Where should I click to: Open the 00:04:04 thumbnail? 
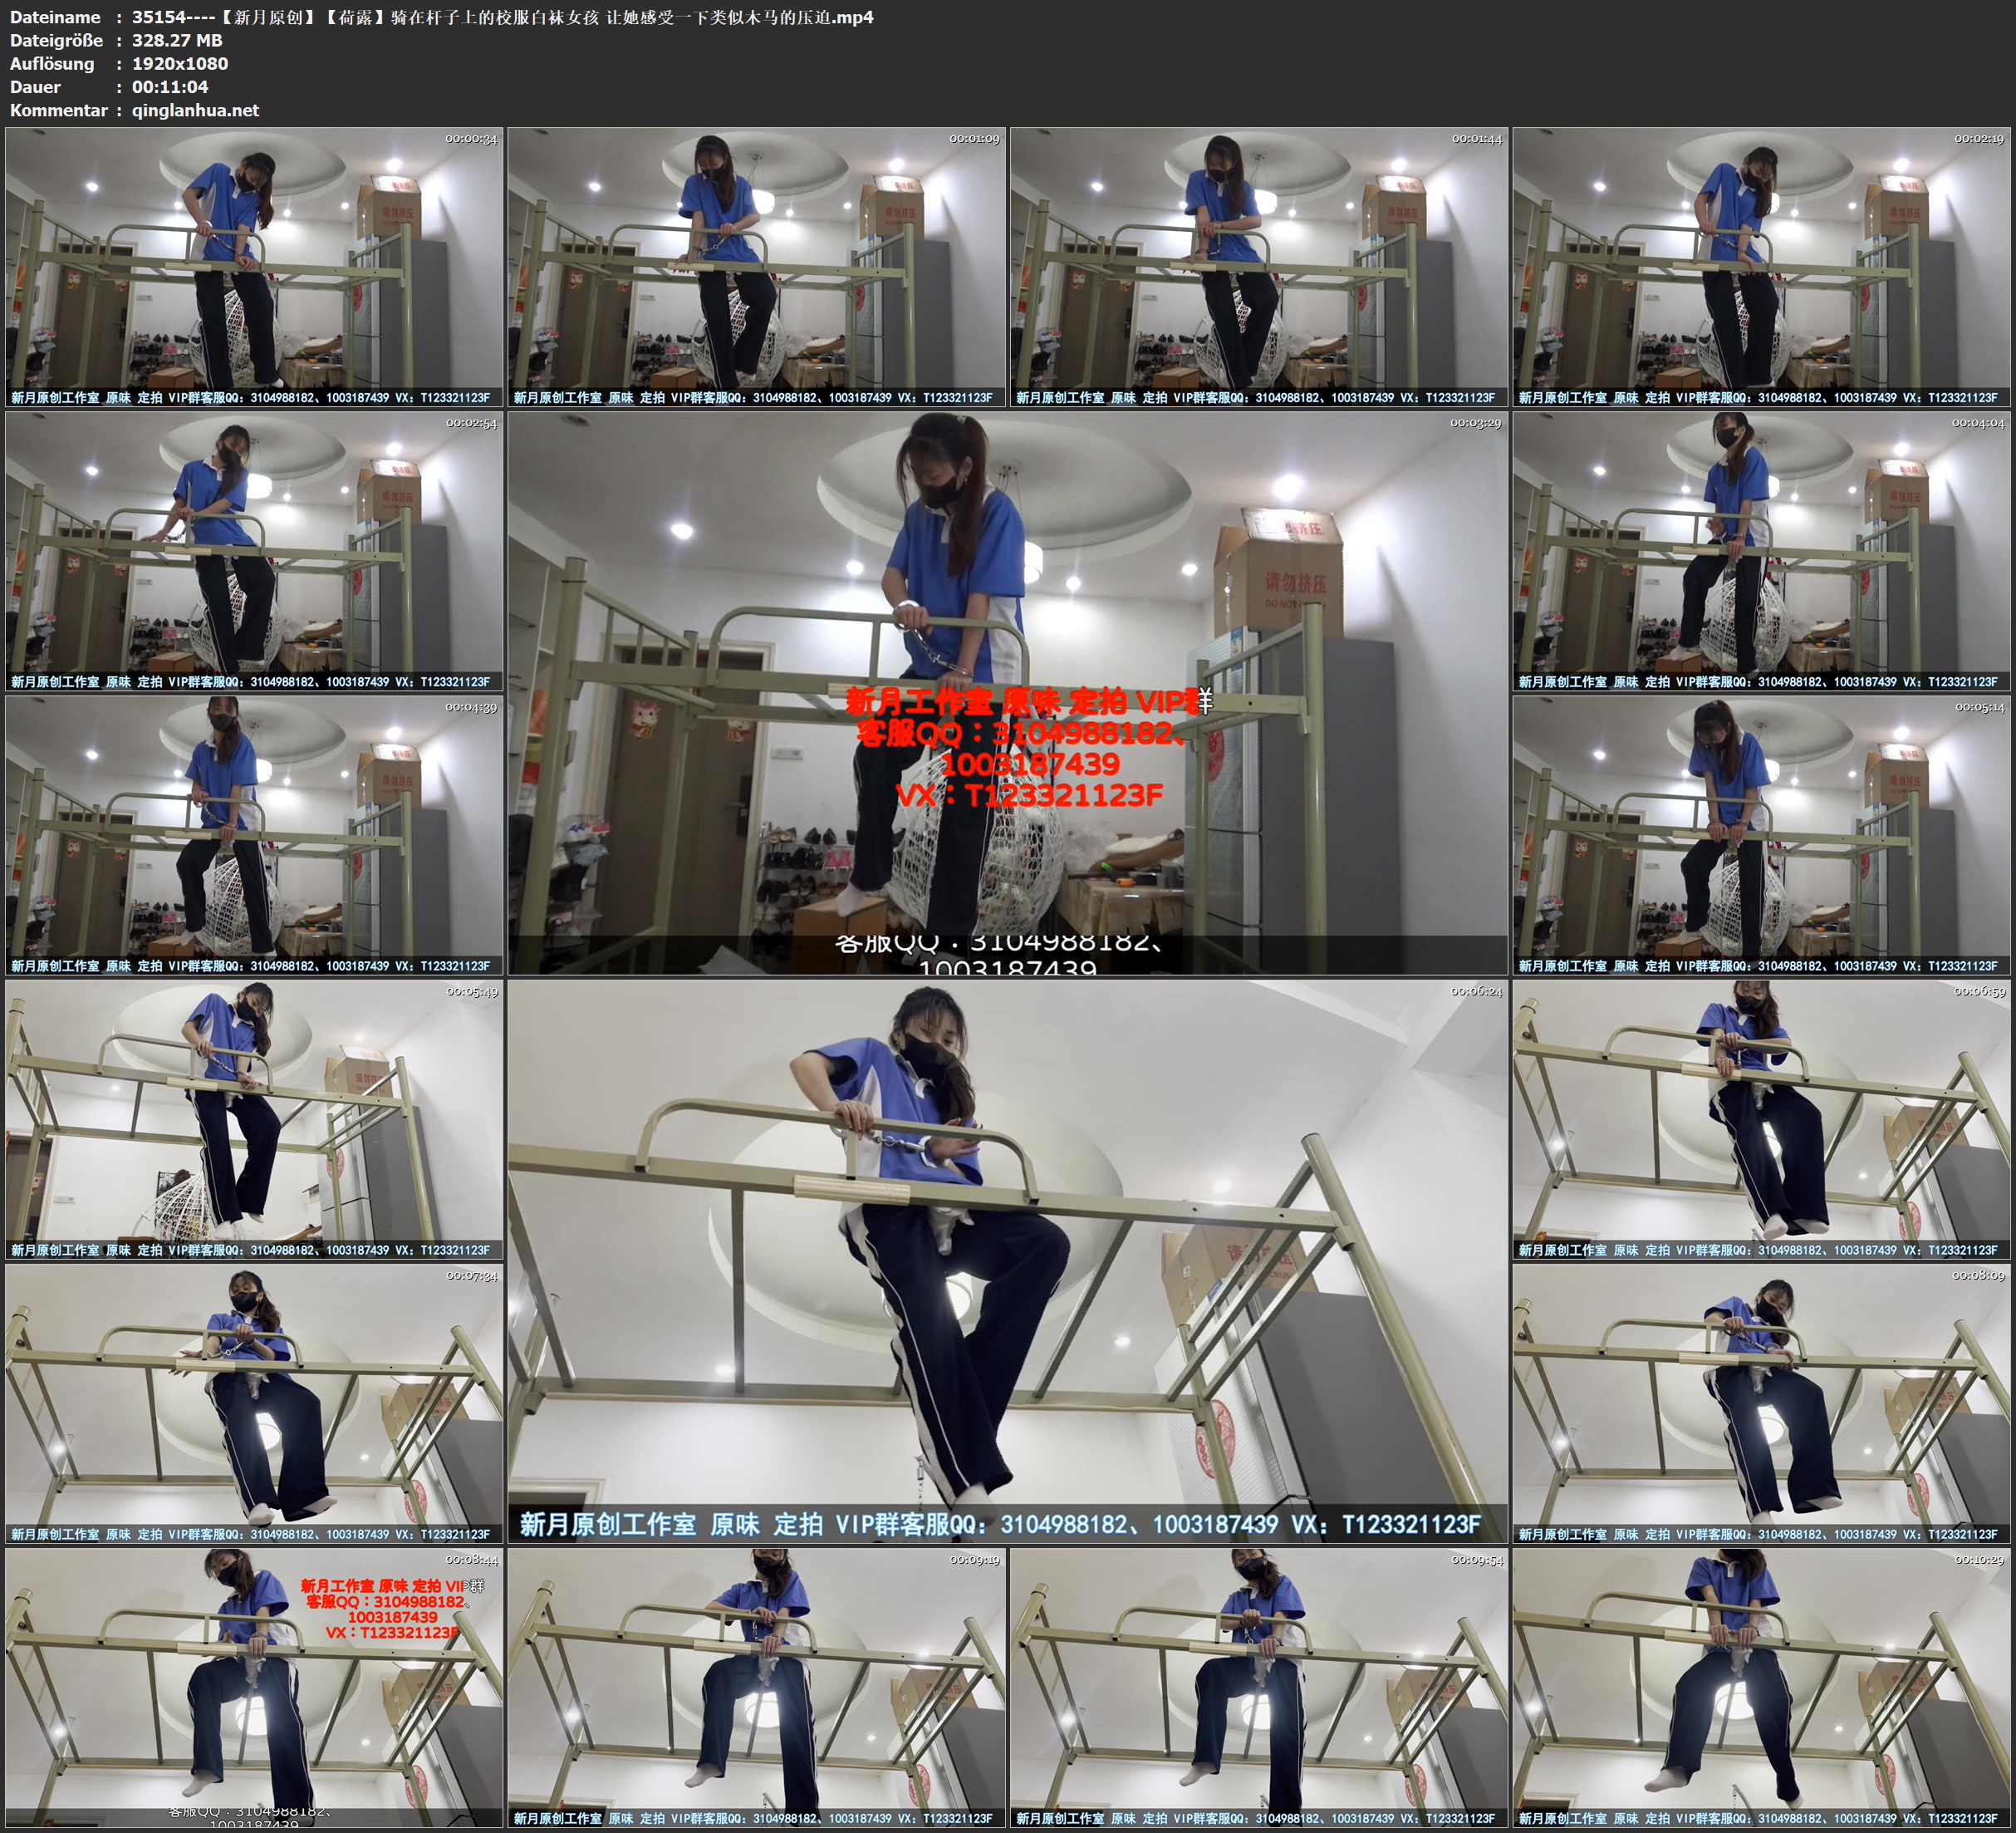(1762, 550)
